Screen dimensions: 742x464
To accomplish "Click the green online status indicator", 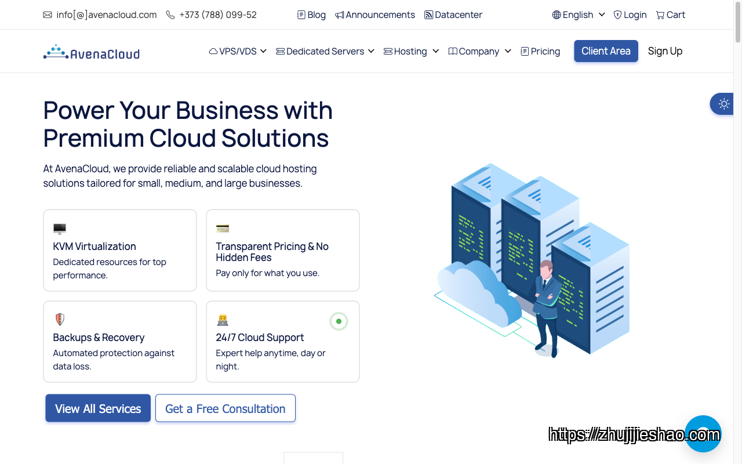I will (x=339, y=321).
